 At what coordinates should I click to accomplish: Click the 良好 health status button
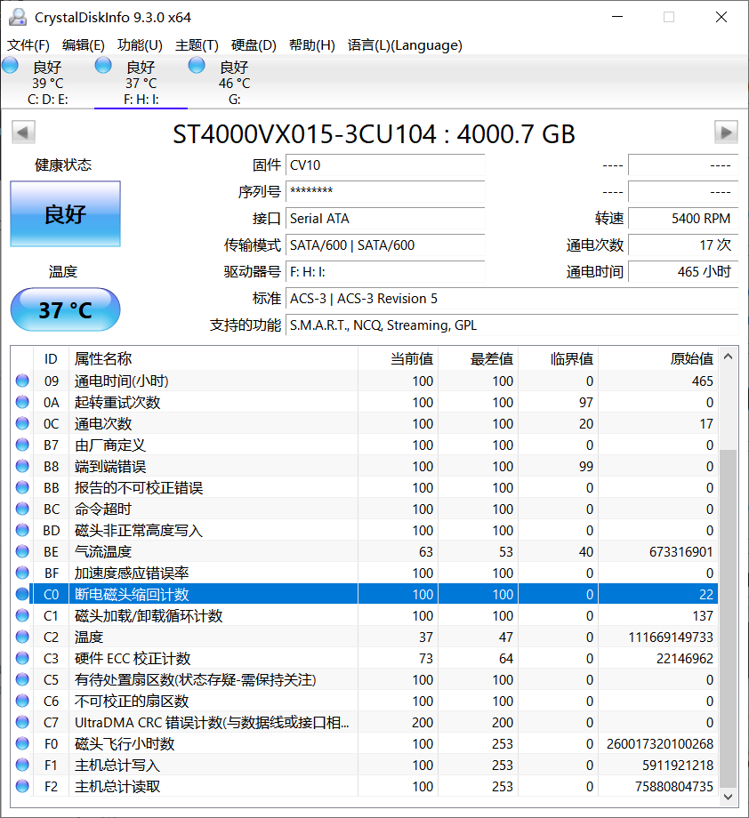click(x=65, y=214)
